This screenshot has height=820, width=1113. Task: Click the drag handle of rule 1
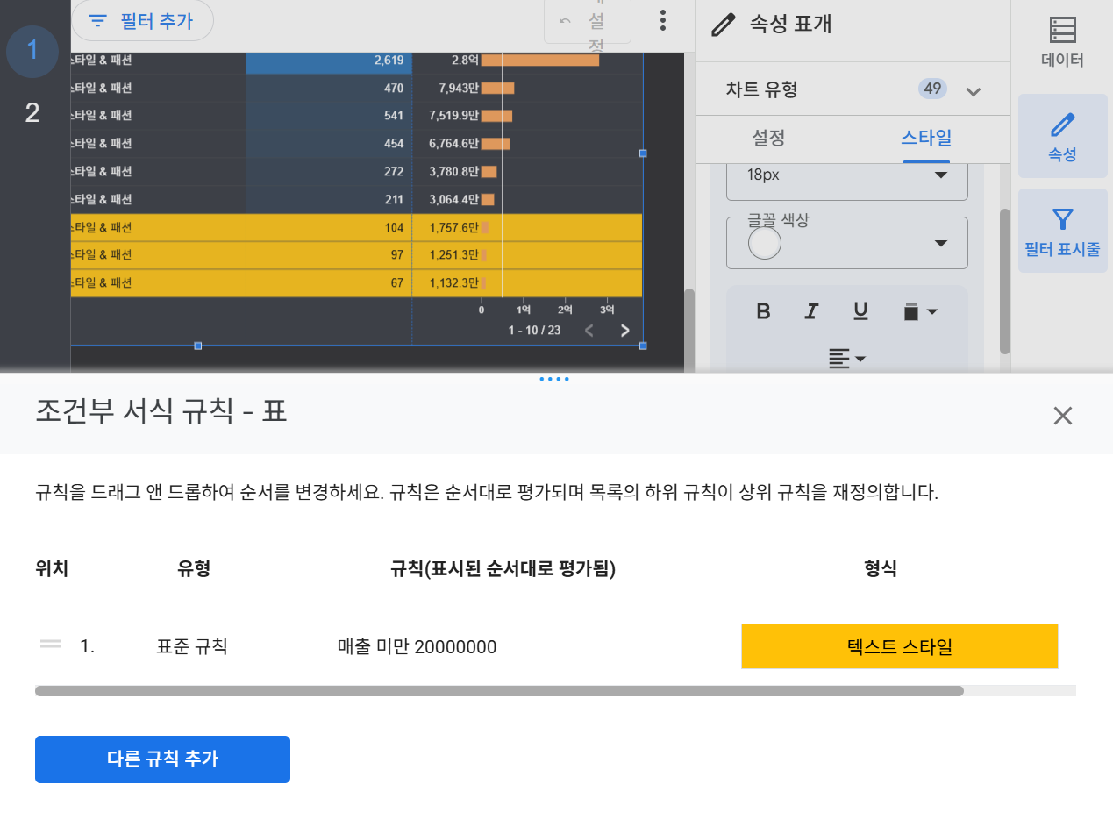tap(51, 645)
